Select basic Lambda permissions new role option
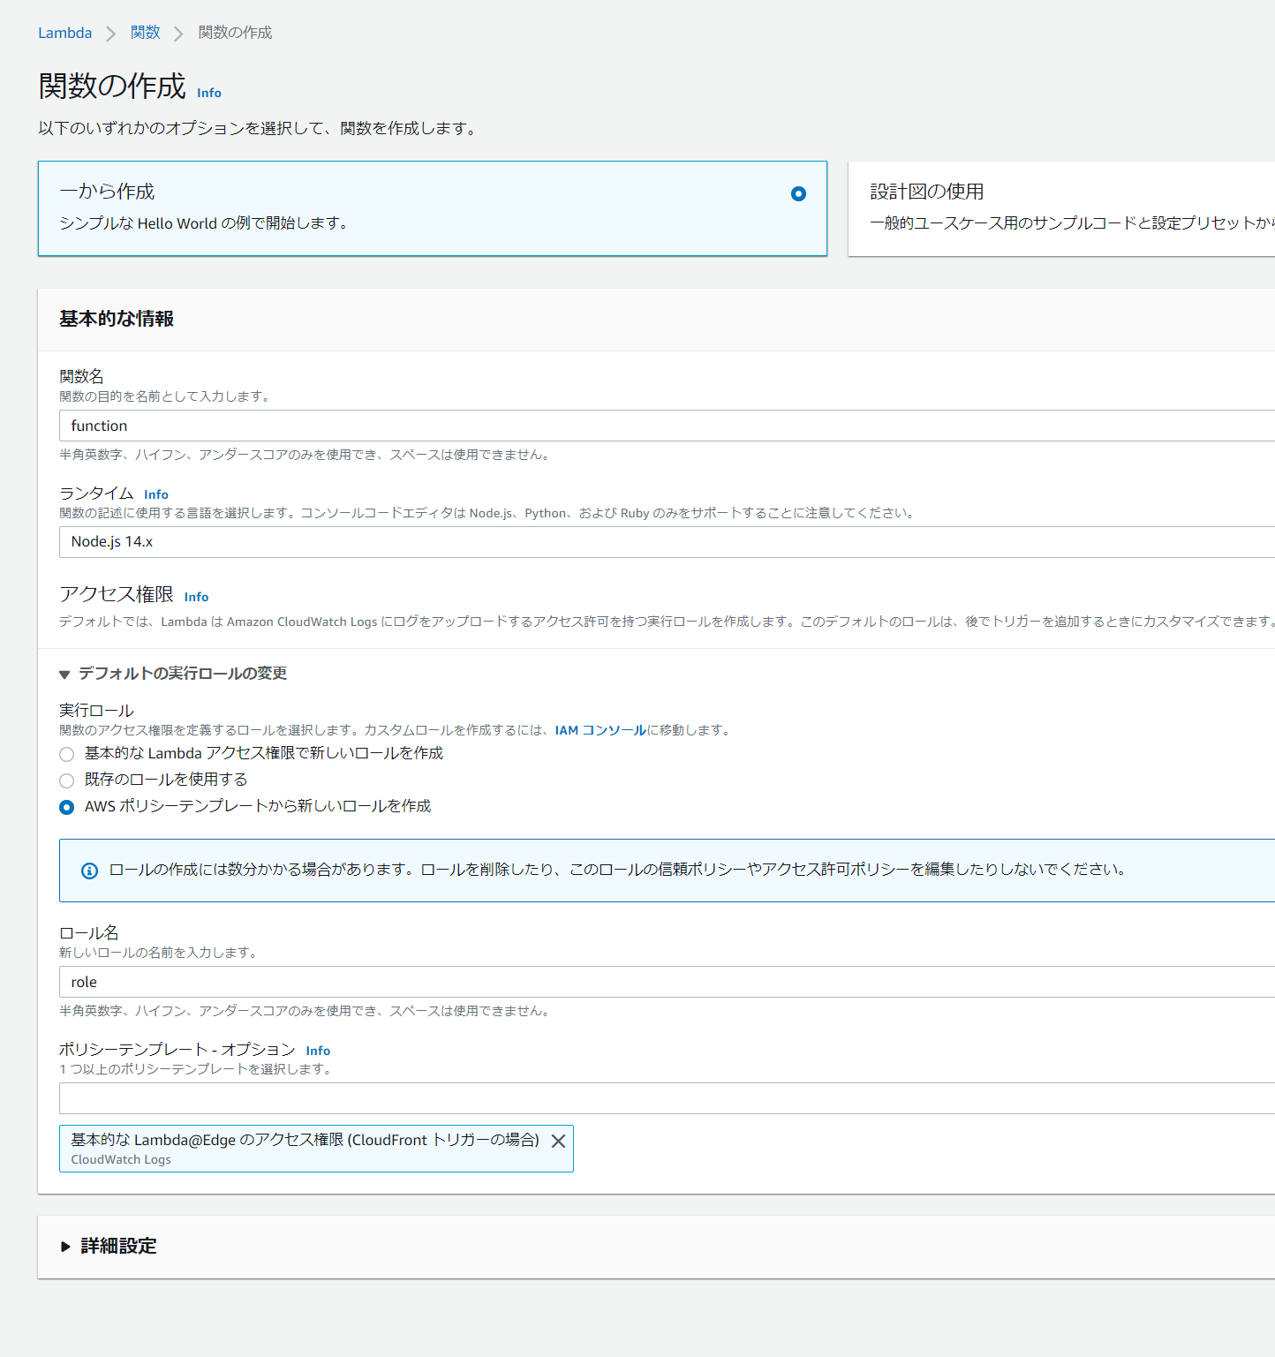 (x=67, y=754)
